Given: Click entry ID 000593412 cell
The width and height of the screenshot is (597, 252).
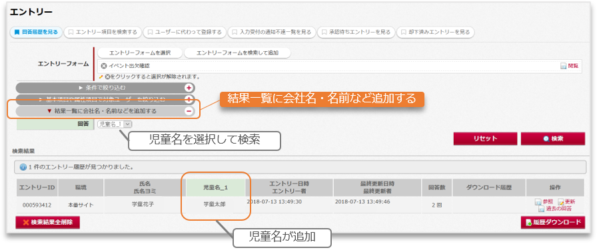Looking at the screenshot, I should [x=37, y=205].
